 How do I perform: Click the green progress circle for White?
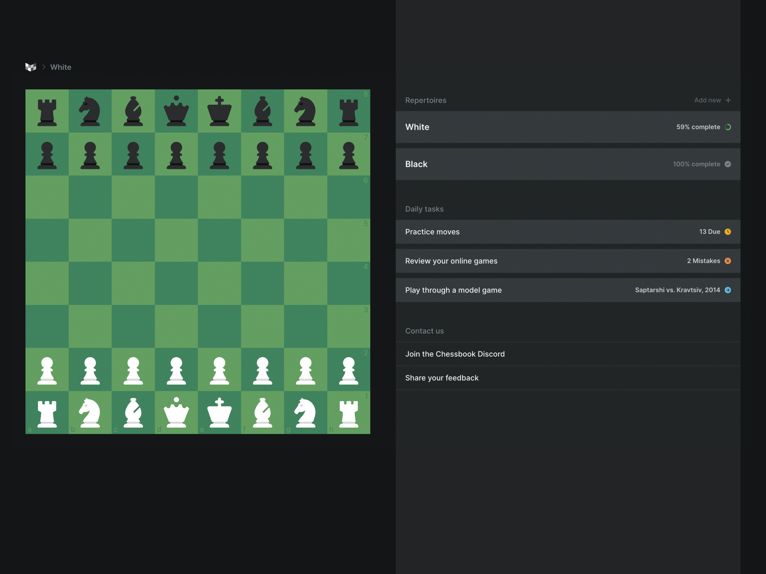pos(728,127)
